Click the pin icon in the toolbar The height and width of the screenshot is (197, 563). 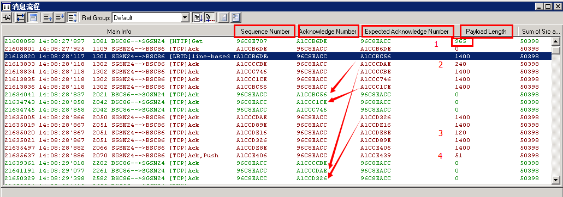pos(7,17)
